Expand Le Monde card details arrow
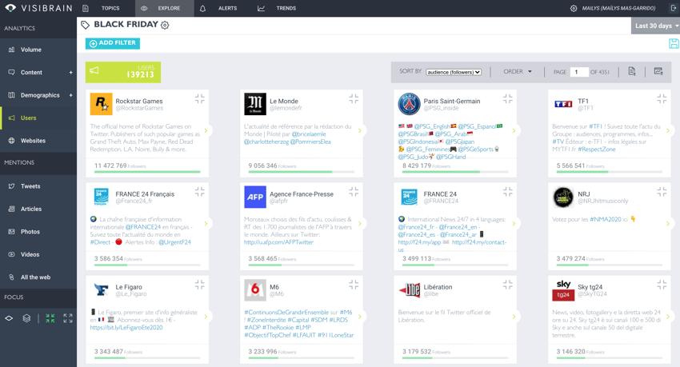 [359, 130]
